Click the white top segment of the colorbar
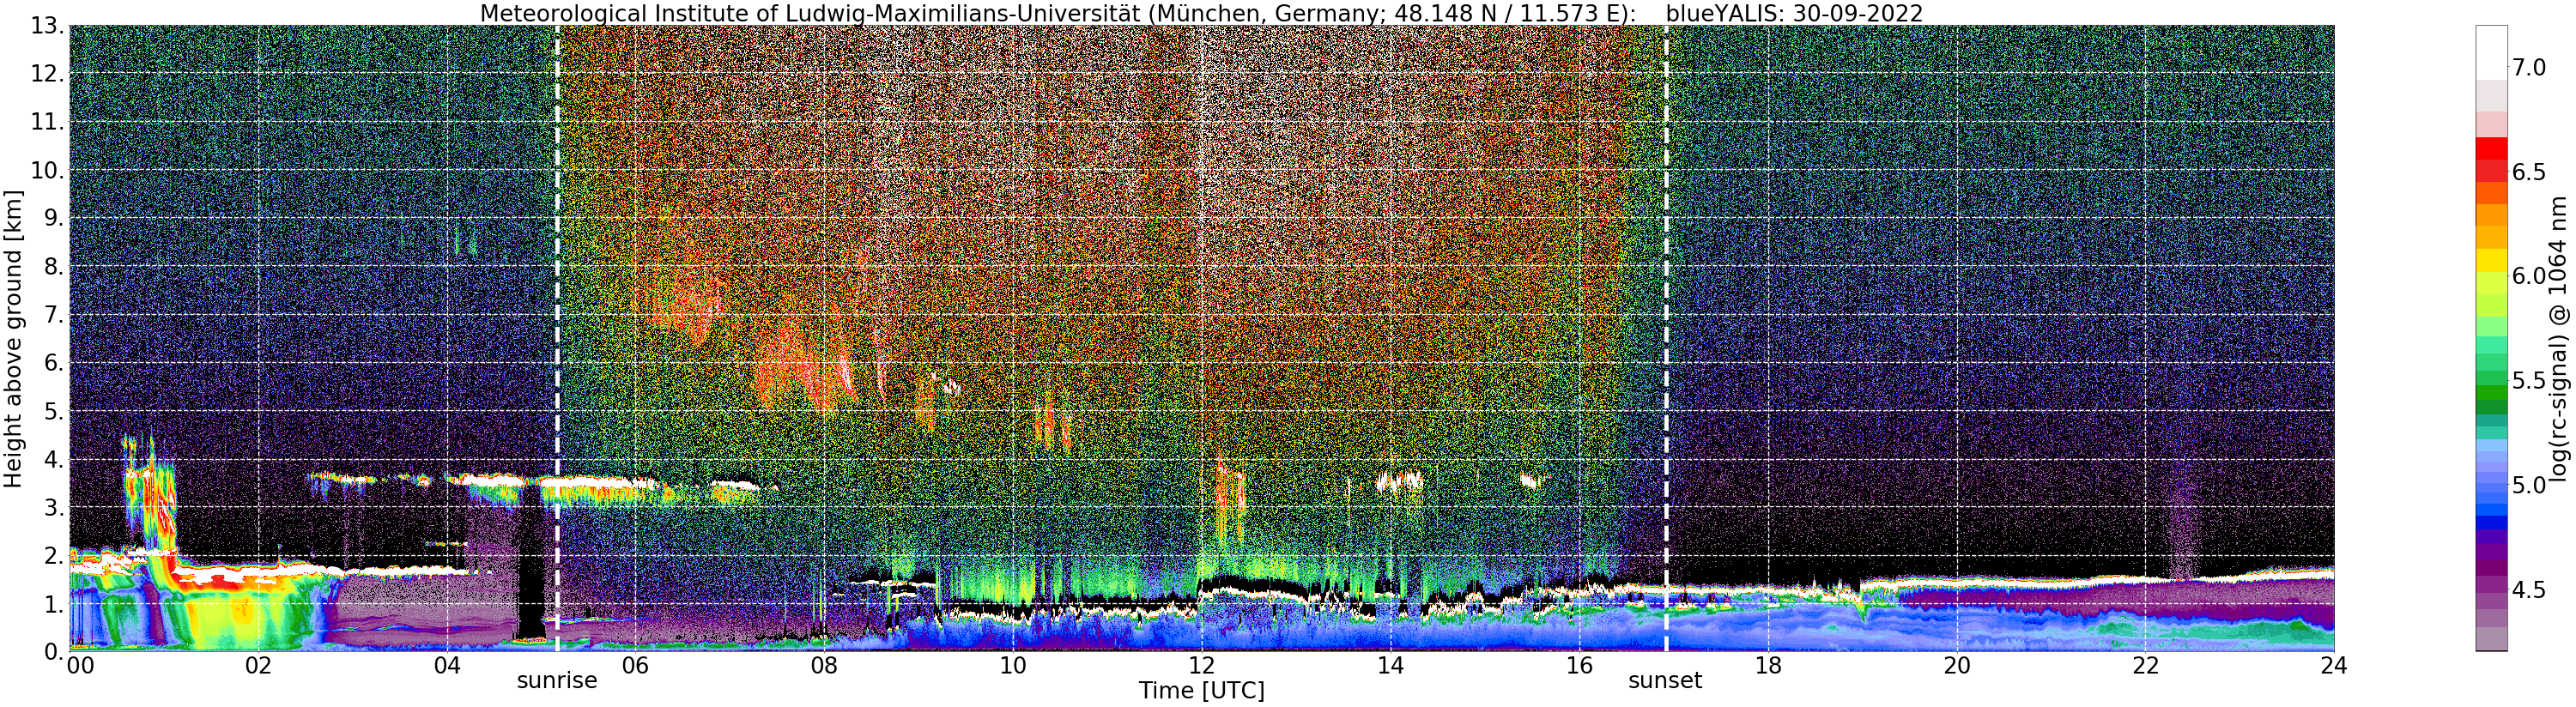 pyautogui.click(x=2491, y=52)
